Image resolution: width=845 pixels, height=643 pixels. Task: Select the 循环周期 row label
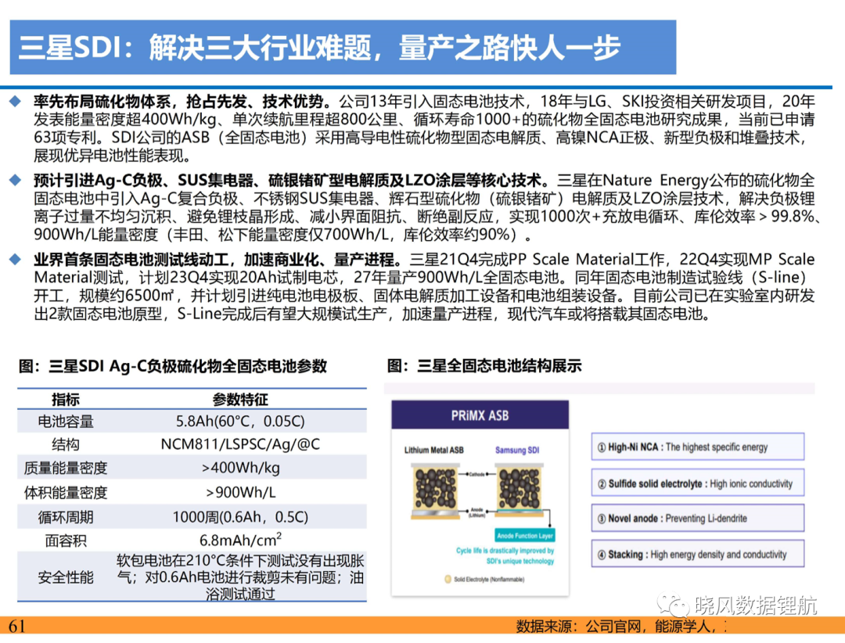[66, 517]
